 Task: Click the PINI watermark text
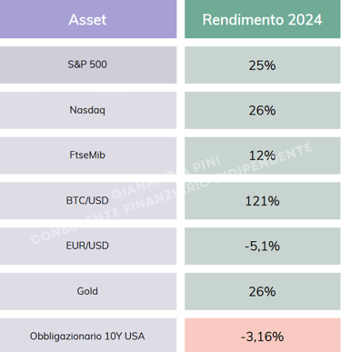tap(206, 164)
